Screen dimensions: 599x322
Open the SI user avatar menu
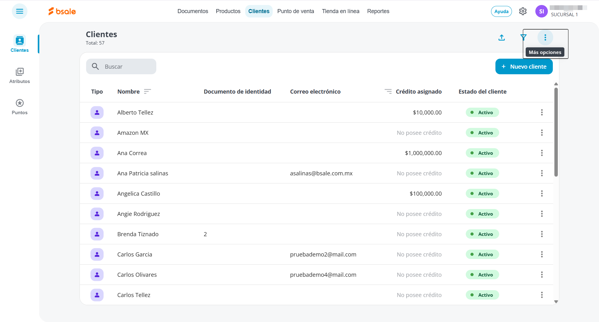pos(542,11)
